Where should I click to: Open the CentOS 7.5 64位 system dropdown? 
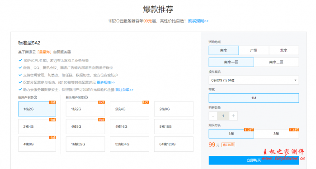(x=254, y=80)
